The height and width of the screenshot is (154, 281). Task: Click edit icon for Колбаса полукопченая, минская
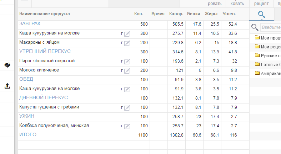point(127,126)
